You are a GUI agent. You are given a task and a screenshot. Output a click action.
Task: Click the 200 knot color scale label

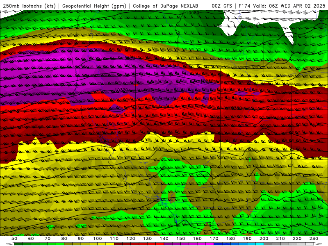pyautogui.click(x=264, y=239)
